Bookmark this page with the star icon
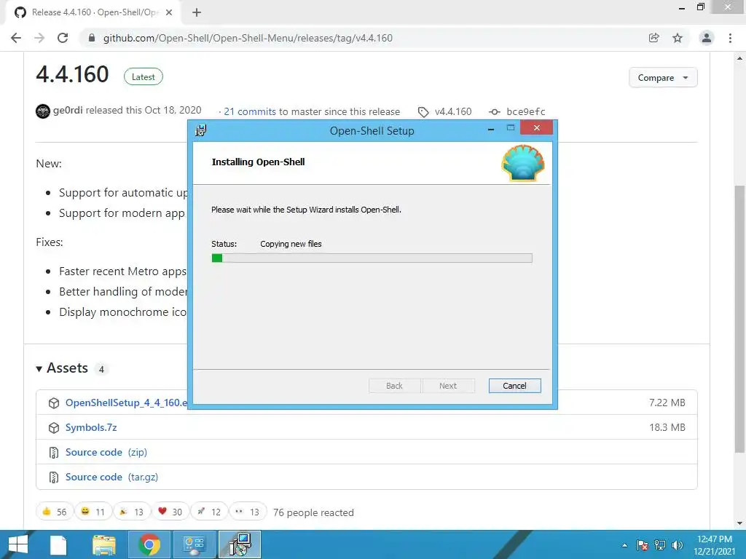The width and height of the screenshot is (746, 559). click(x=678, y=38)
